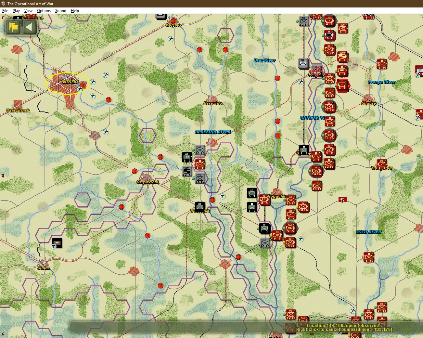Viewport: 423px width, 338px height.
Task: Select the red tank unit rated 10-9
Action: click(x=329, y=35)
